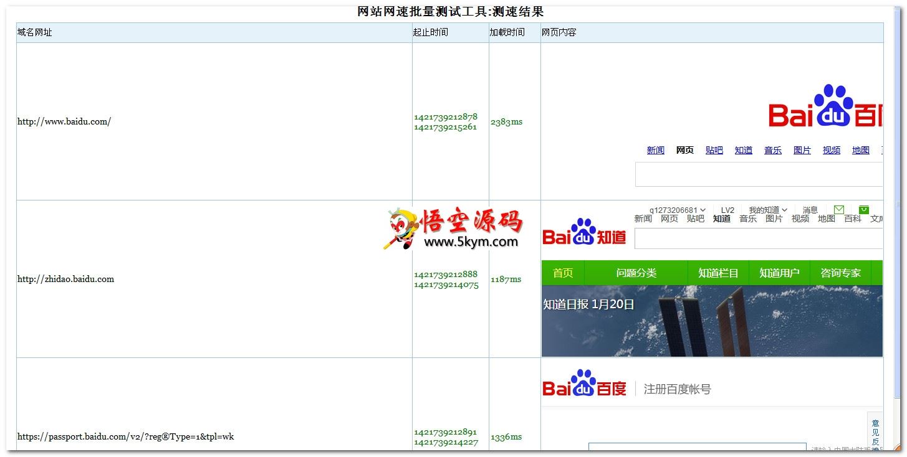Select the 首页 tab in the green Zhidao bar
This screenshot has height=457, width=907.
click(x=563, y=273)
